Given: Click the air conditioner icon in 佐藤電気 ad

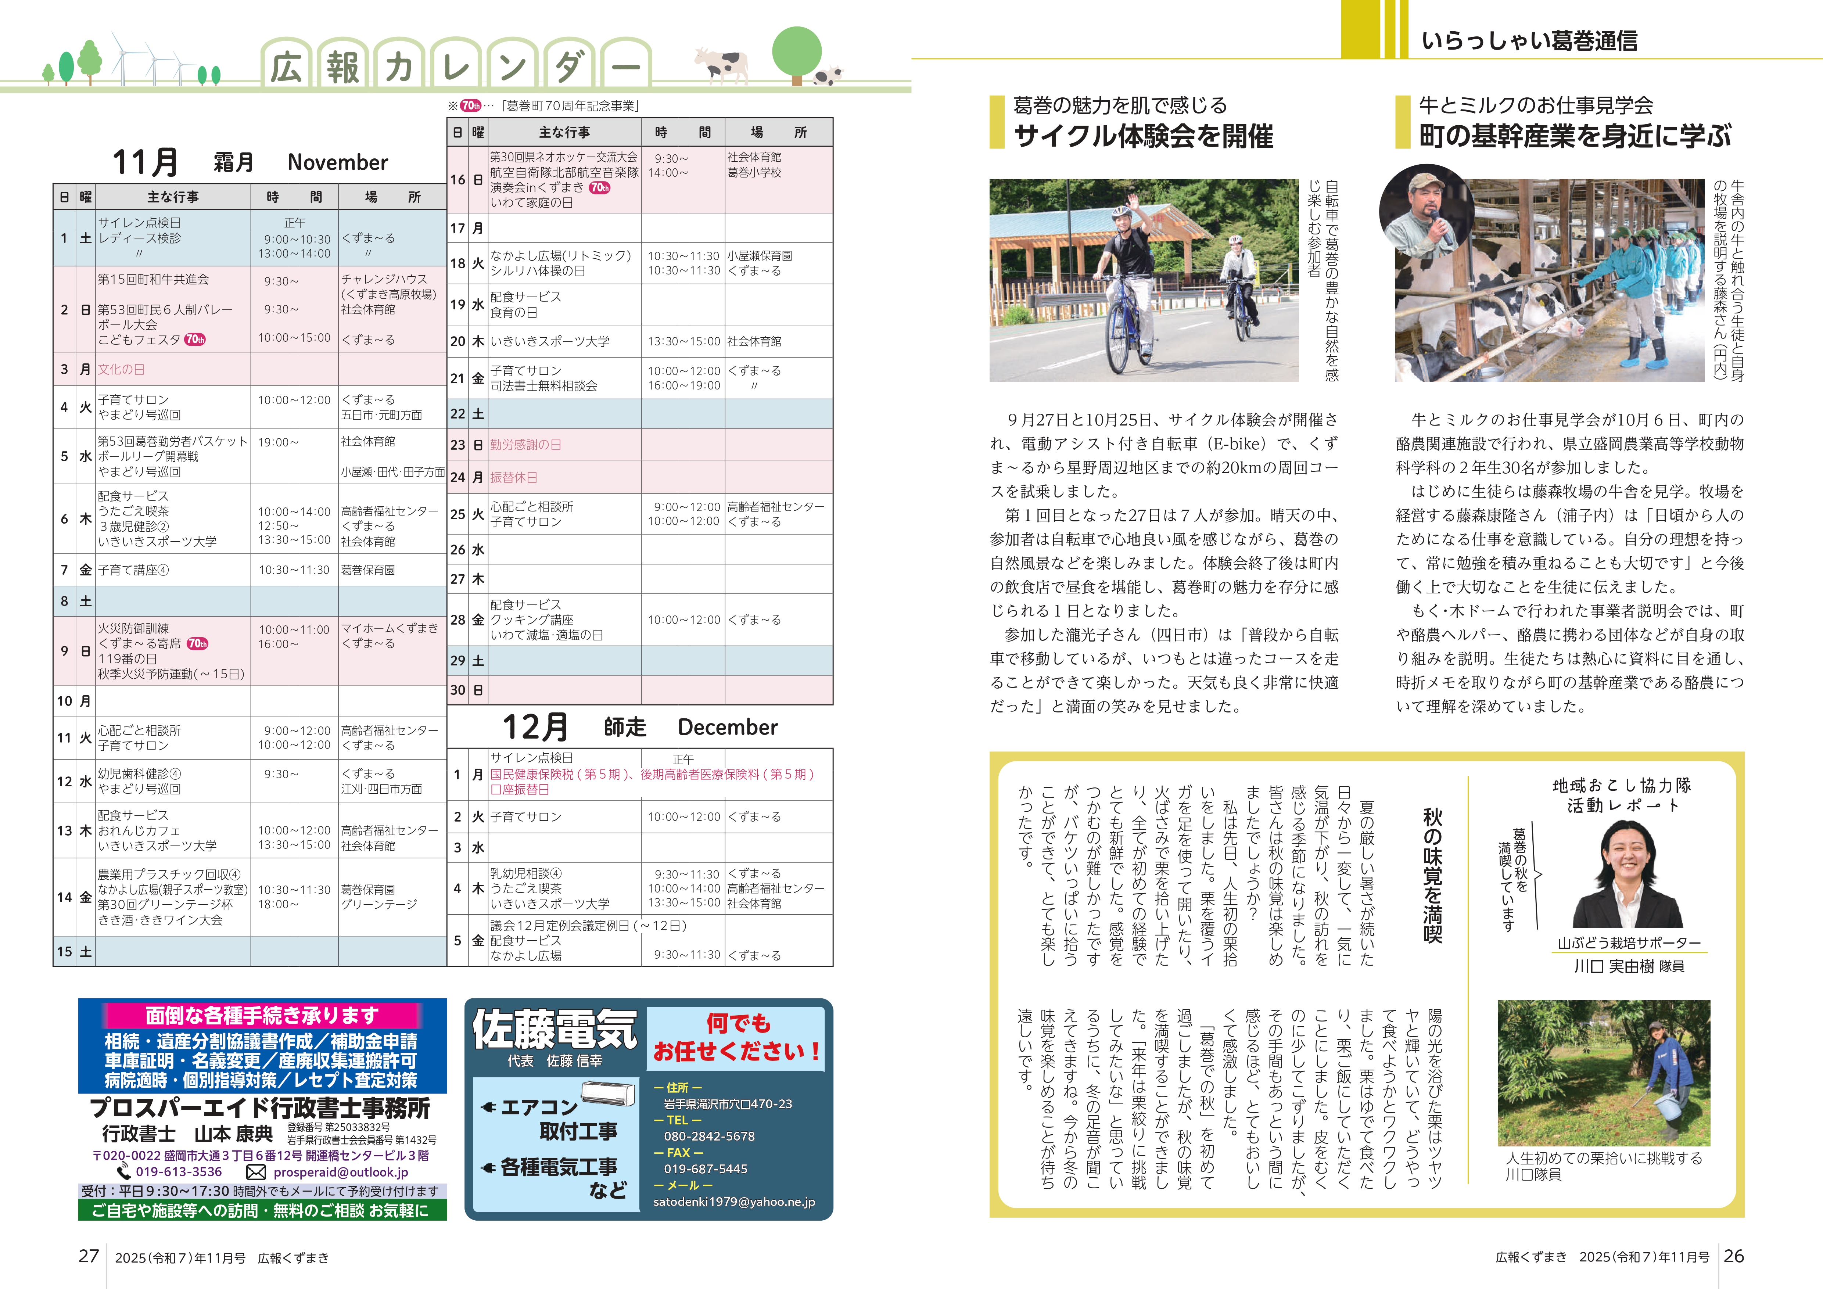Looking at the screenshot, I should (x=608, y=1094).
